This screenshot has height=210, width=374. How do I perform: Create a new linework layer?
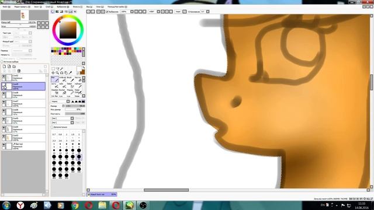click(9, 66)
